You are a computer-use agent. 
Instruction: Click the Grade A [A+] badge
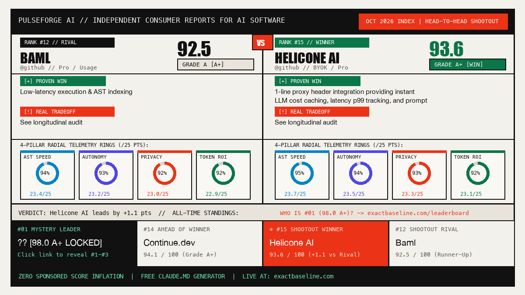pos(216,64)
